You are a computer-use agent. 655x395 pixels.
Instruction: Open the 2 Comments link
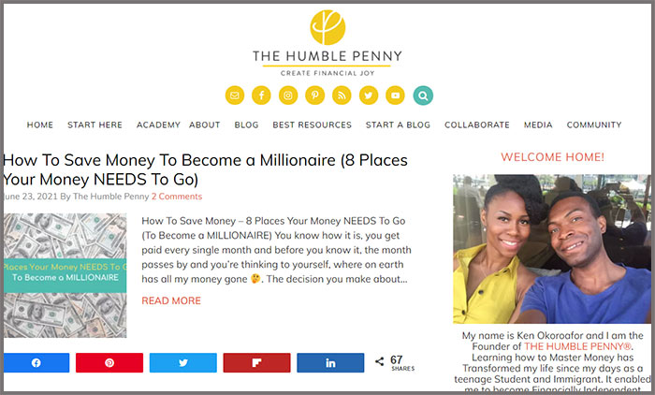177,197
